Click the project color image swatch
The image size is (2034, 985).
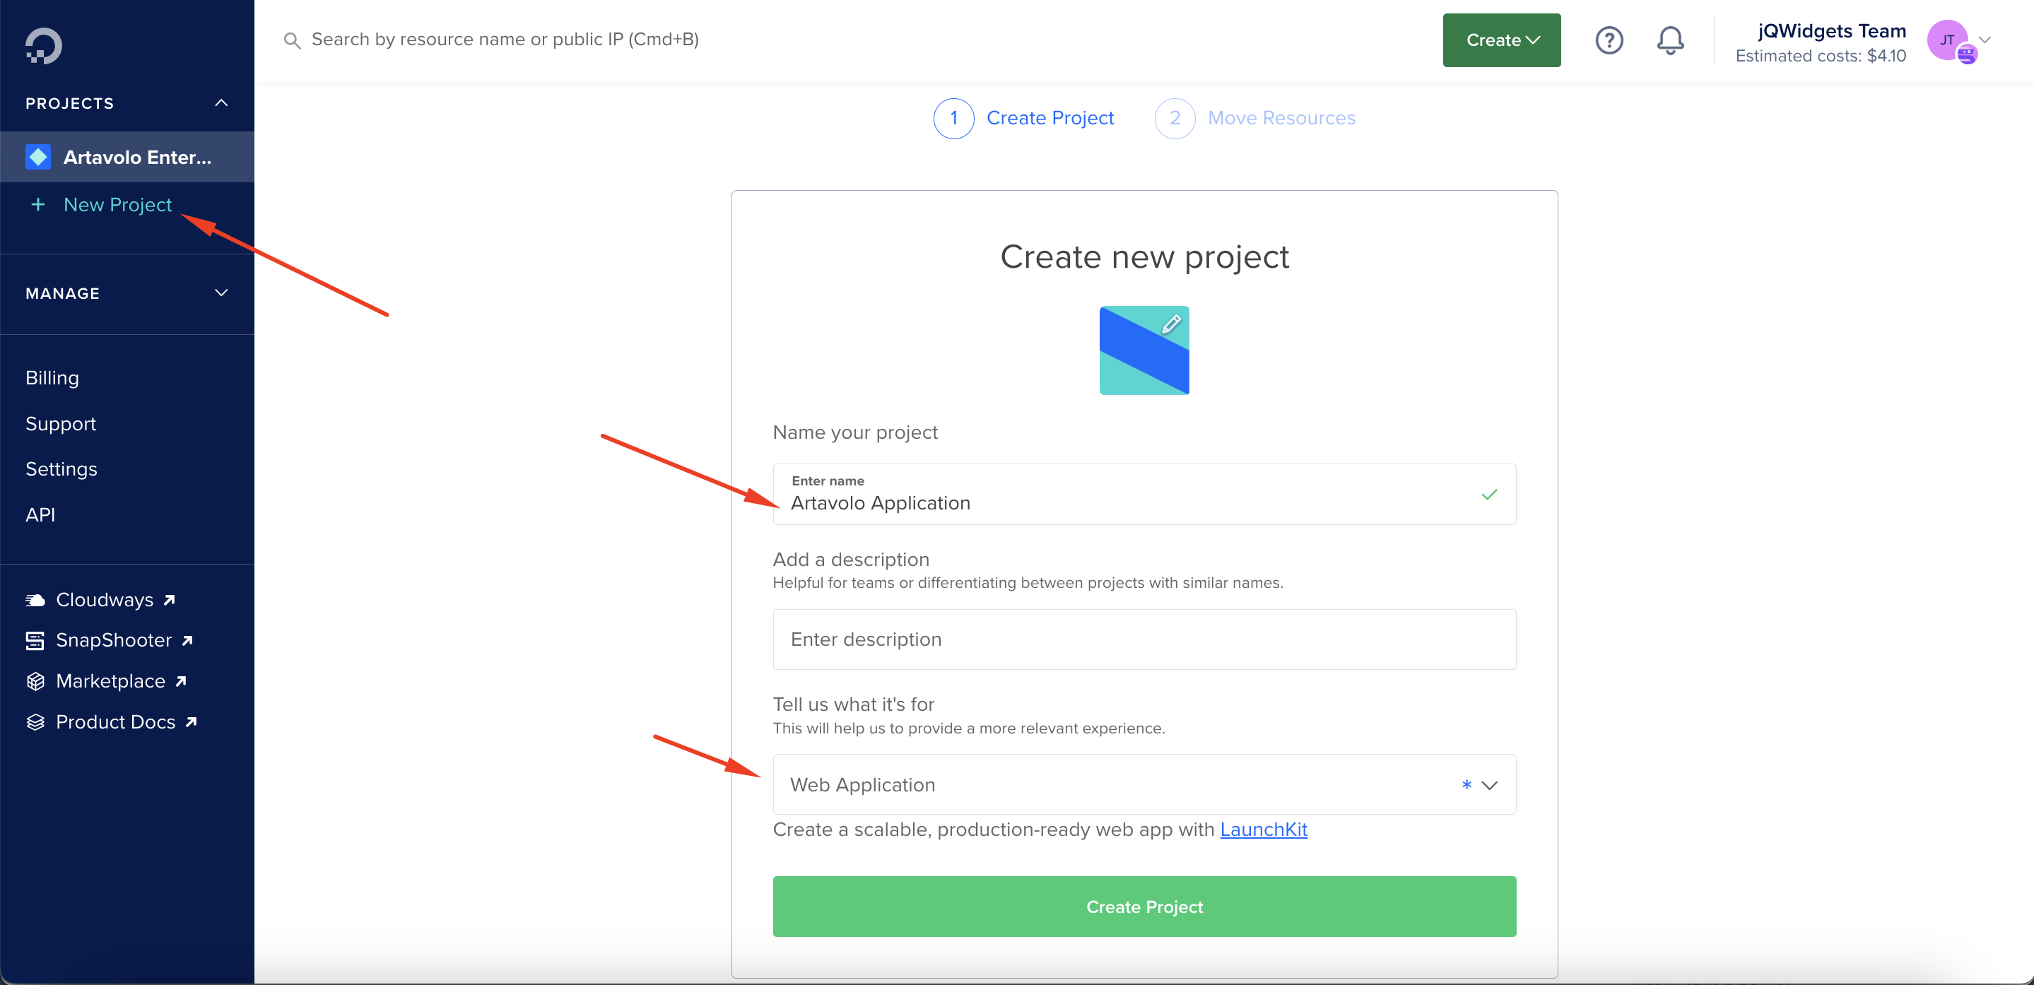click(1144, 350)
